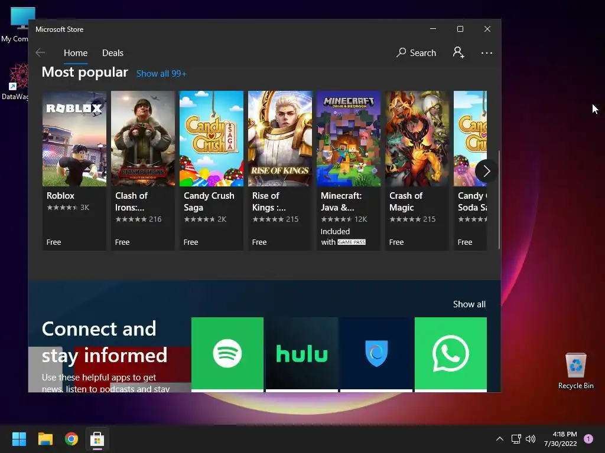This screenshot has width=605, height=453.
Task: Click the Clash of Irons 216 rating
Action: tap(138, 219)
